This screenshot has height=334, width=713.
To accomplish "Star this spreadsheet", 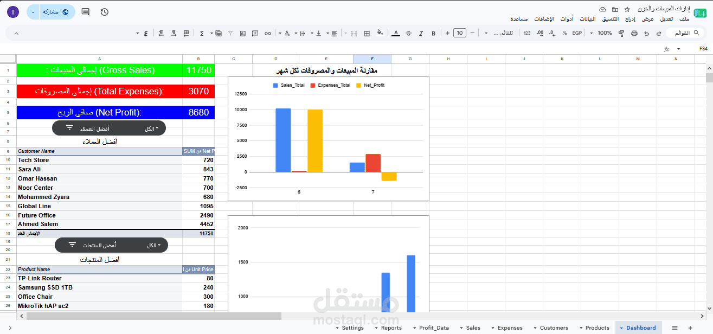I will point(627,10).
